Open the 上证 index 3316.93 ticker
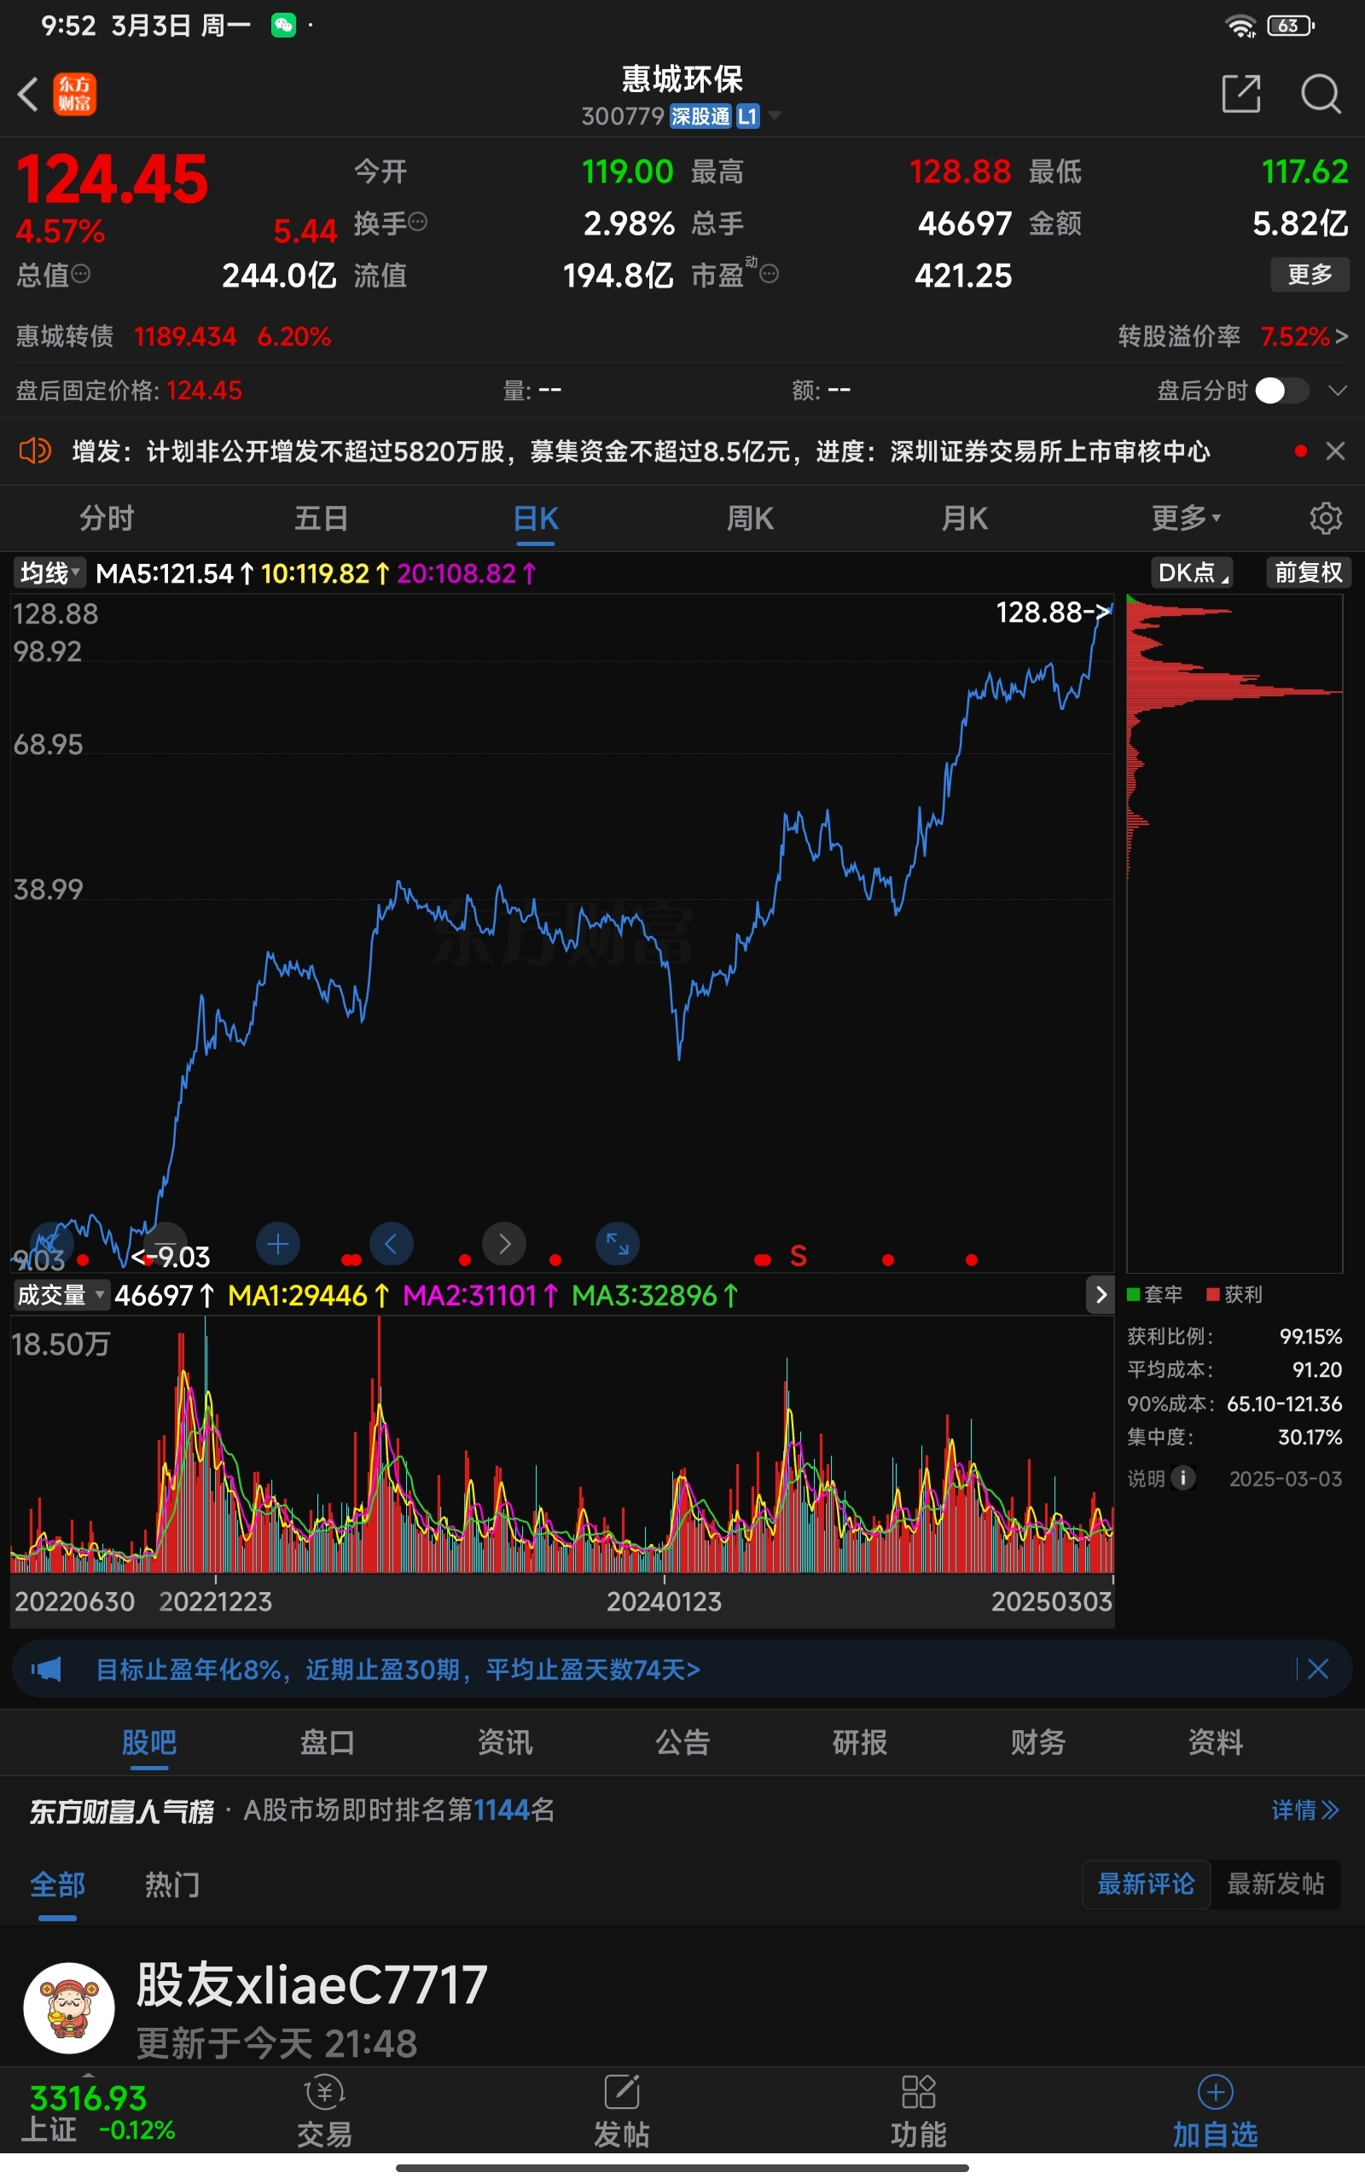 click(97, 2112)
